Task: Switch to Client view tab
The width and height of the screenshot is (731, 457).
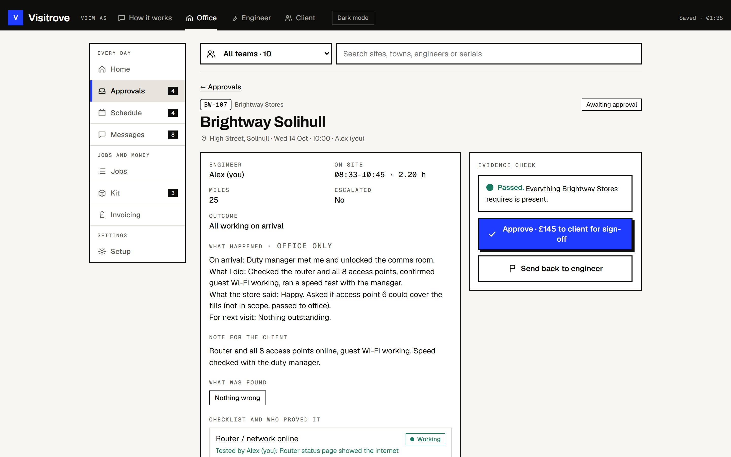Action: coord(300,18)
